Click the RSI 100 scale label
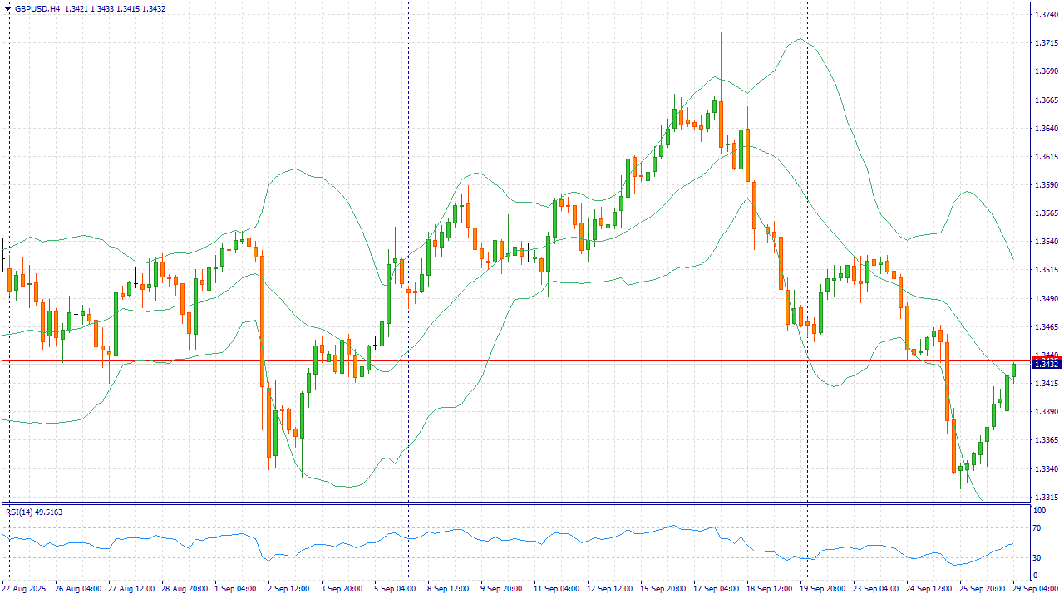 point(1038,509)
